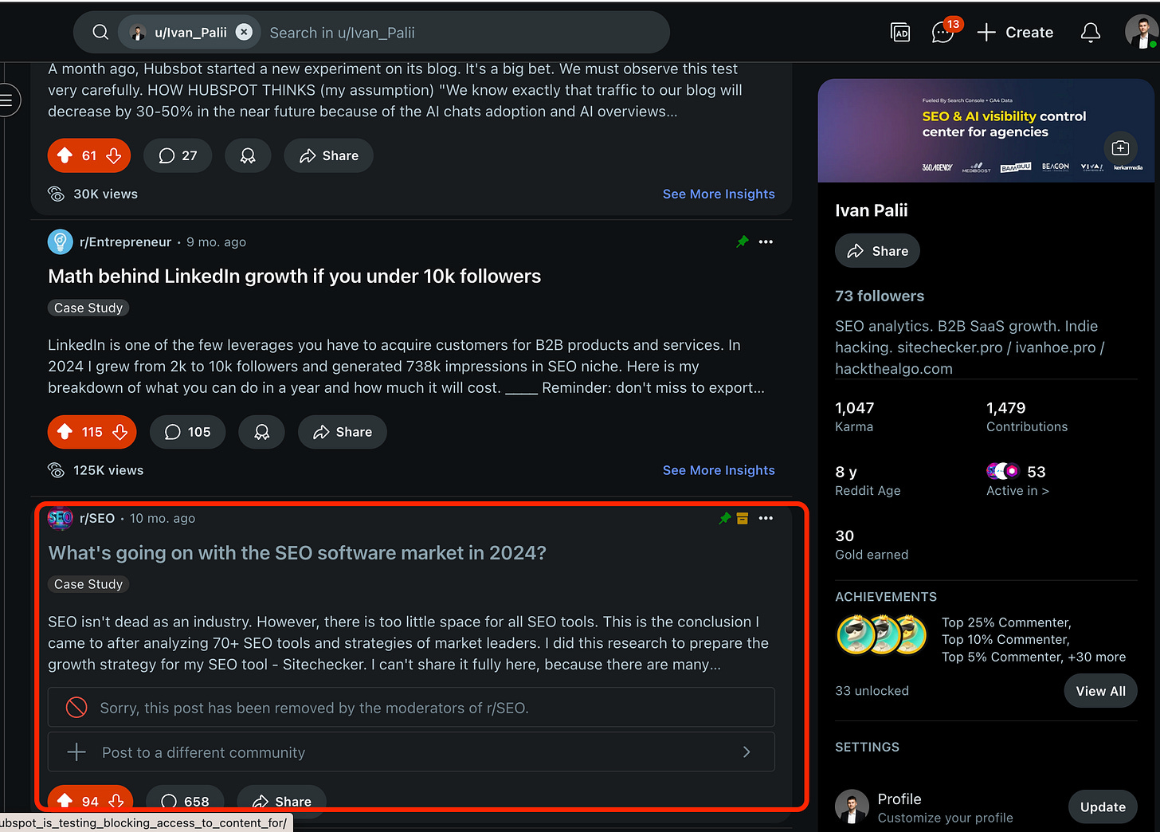The width and height of the screenshot is (1160, 832).
Task: Downvote the Hubspot post with 61 votes
Action: pyautogui.click(x=114, y=155)
